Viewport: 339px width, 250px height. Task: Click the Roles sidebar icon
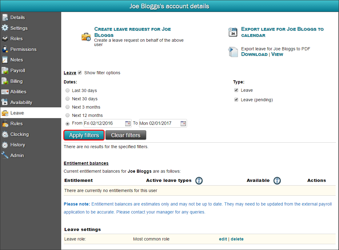click(x=5, y=39)
